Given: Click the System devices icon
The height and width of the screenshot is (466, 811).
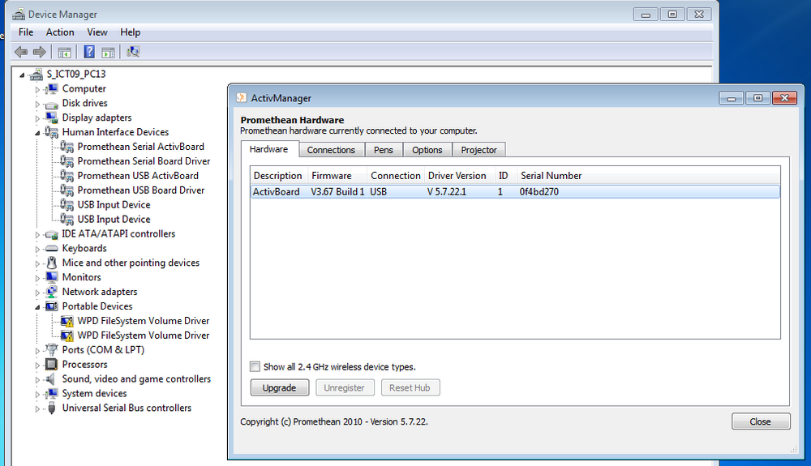Looking at the screenshot, I should (x=51, y=394).
